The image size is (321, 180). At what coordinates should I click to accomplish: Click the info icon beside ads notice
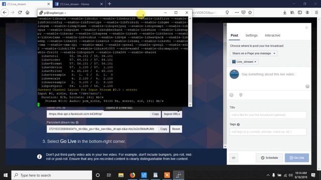click(39, 156)
